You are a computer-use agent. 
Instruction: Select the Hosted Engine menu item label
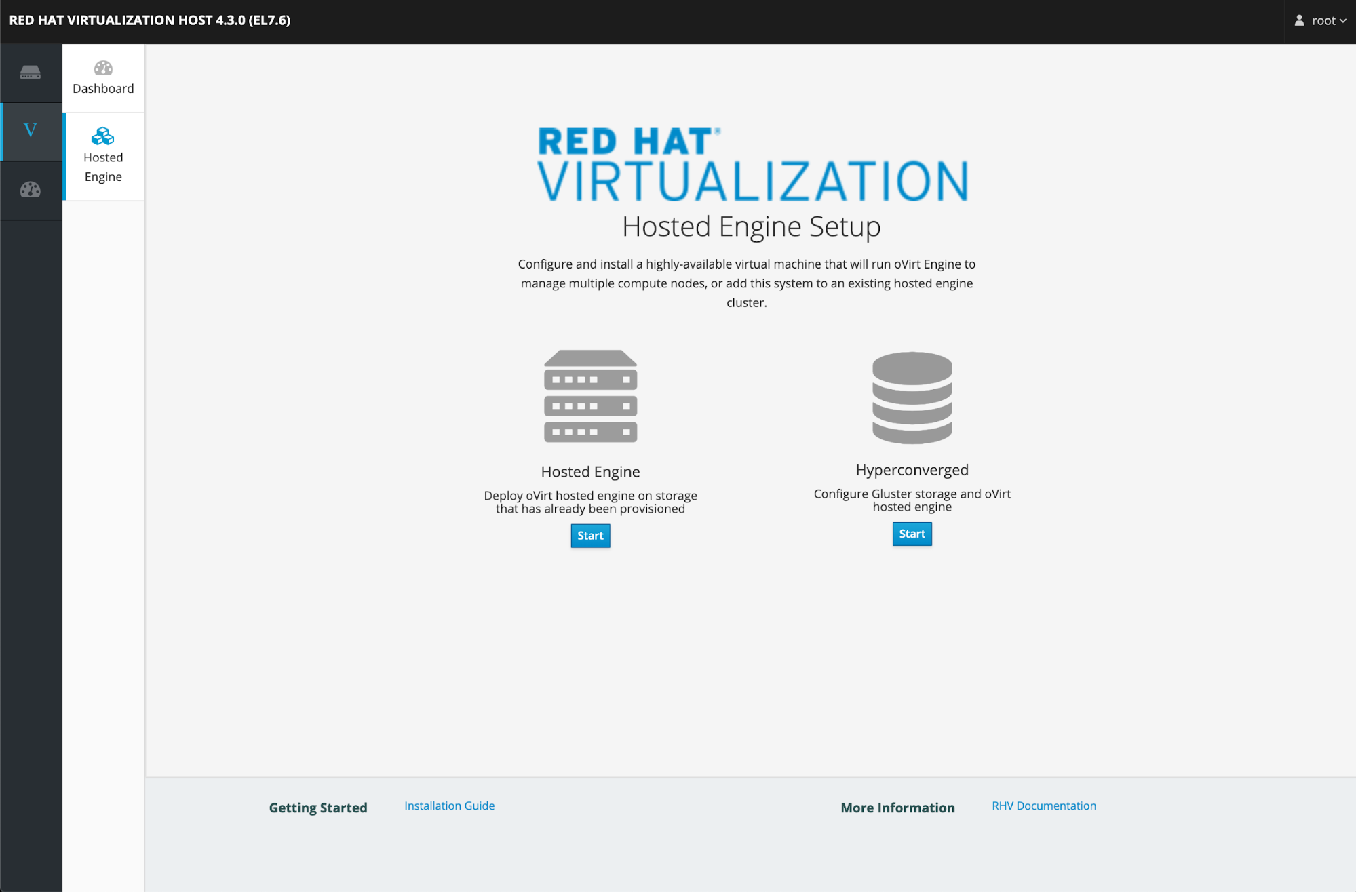[103, 167]
